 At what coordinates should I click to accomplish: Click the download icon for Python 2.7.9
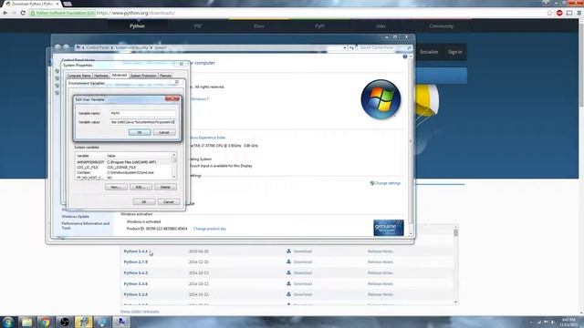coord(288,261)
